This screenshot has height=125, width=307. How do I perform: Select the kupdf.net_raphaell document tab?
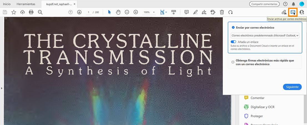pos(59,4)
